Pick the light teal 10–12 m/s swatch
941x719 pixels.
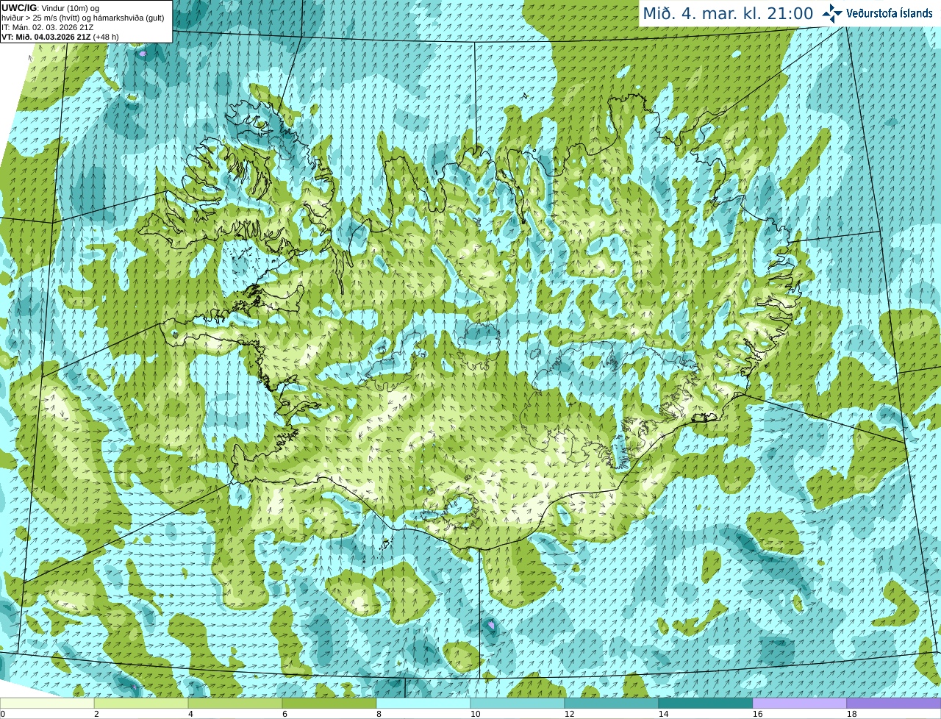[x=518, y=703]
